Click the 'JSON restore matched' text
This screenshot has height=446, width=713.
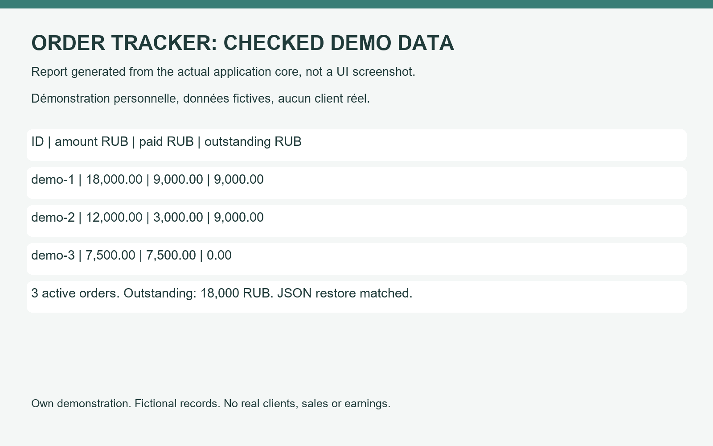(x=345, y=293)
